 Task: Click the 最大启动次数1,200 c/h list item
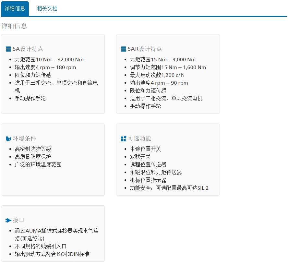pos(157,75)
